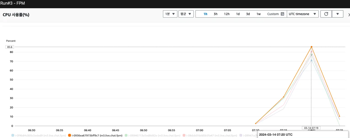Choose the 1d time range
The image size is (350, 138).
238,14
